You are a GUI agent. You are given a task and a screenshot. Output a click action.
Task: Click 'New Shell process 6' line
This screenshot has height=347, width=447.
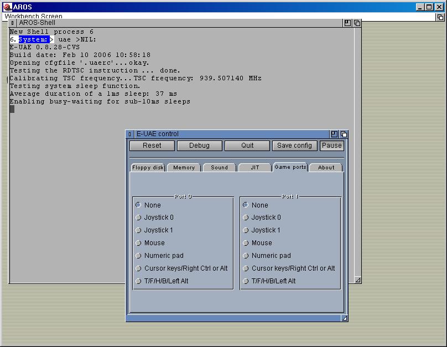[51, 32]
